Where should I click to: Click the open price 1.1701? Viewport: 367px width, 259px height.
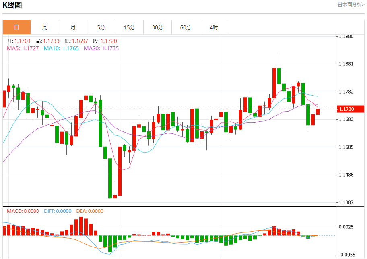(23, 41)
